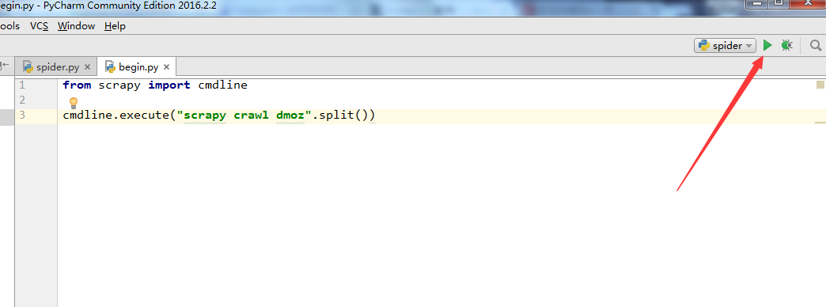Click the word cmdline in the import line
This screenshot has width=826, height=307.
[223, 85]
